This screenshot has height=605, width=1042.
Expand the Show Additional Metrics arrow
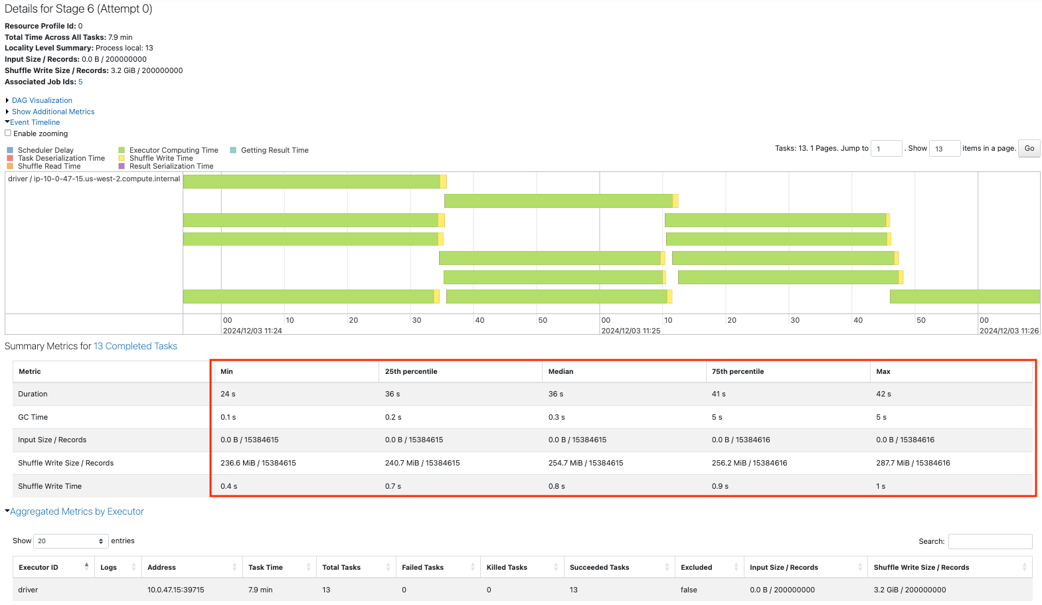click(7, 112)
